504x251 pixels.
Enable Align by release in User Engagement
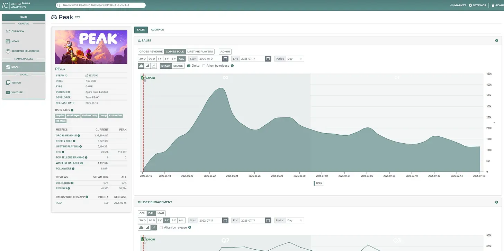161,228
